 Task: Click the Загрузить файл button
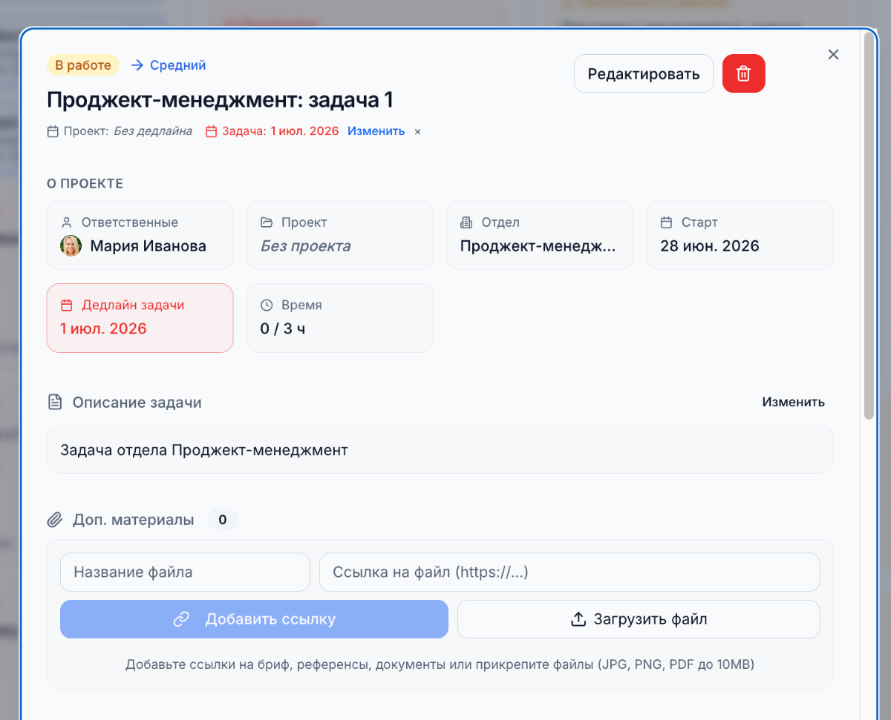click(639, 619)
